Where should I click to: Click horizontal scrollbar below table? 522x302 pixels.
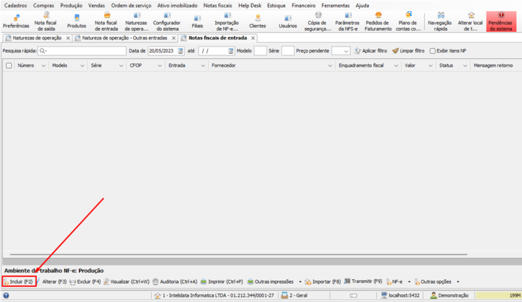(238, 254)
